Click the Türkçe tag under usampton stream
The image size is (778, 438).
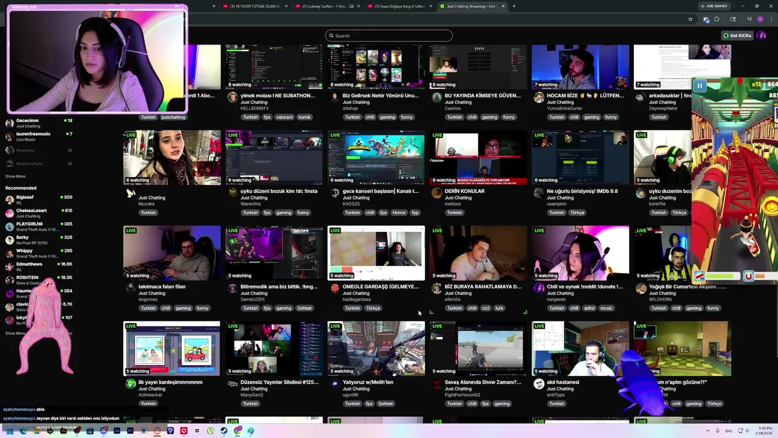click(x=577, y=212)
